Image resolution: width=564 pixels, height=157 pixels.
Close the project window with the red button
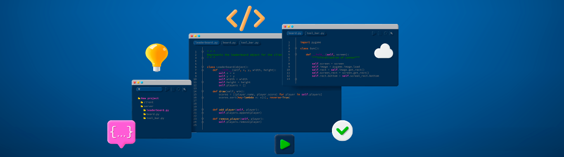point(135,82)
